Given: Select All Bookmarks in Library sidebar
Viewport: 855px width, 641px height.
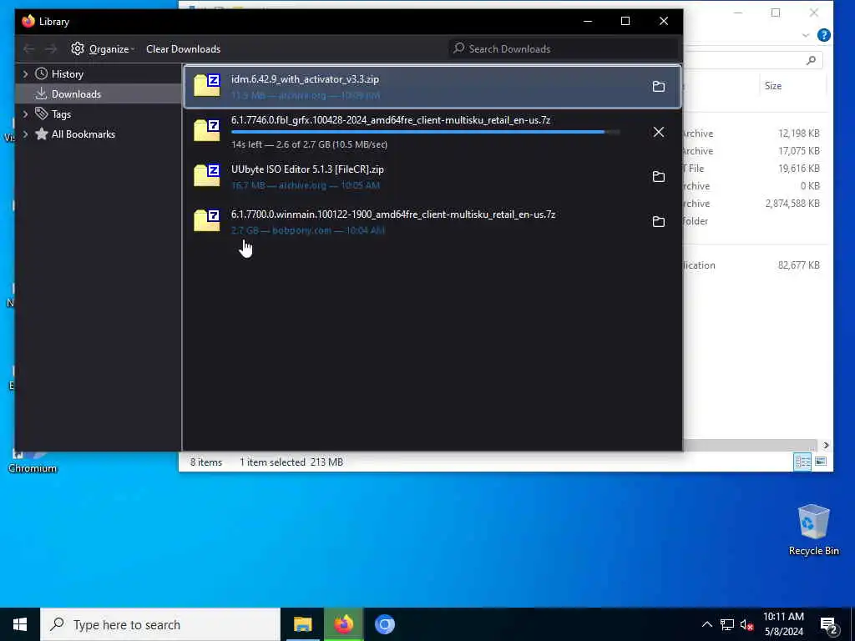Looking at the screenshot, I should point(83,134).
